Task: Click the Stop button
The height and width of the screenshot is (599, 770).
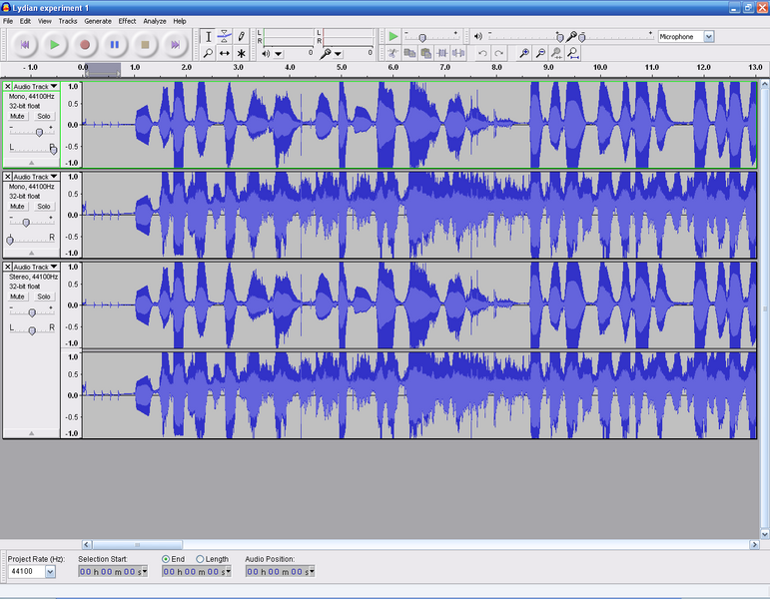Action: [145, 44]
